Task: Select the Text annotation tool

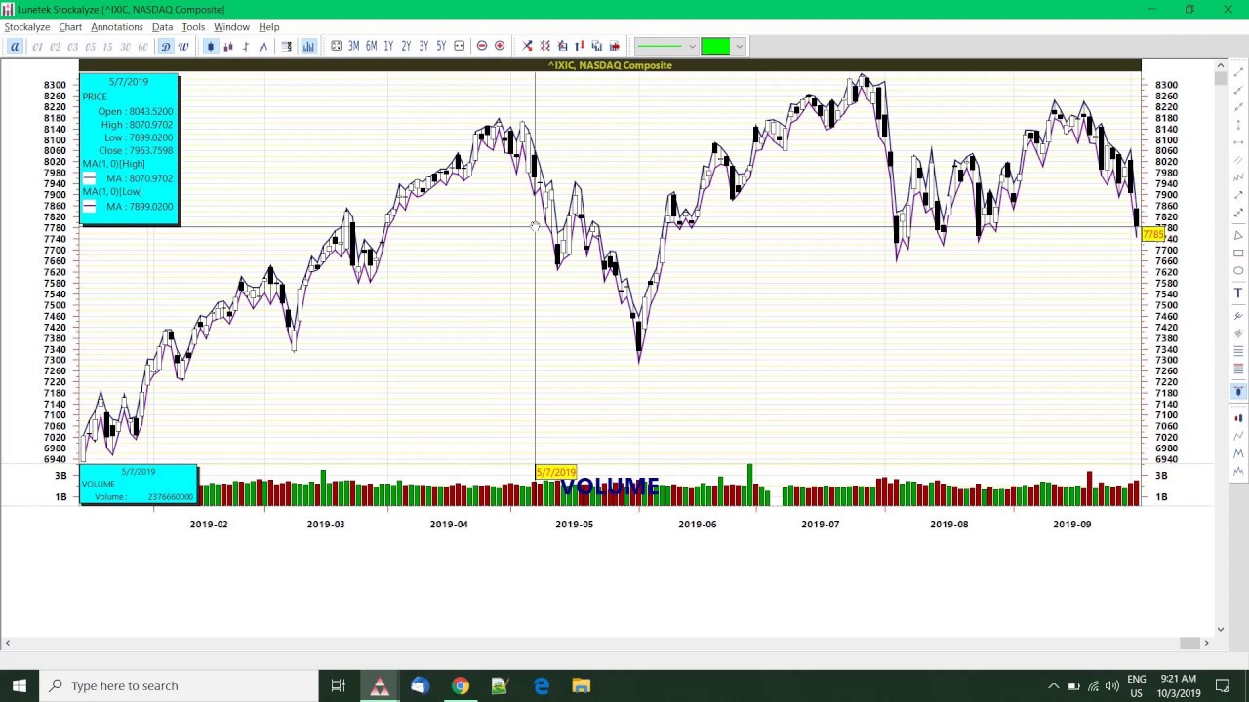Action: 1238,292
